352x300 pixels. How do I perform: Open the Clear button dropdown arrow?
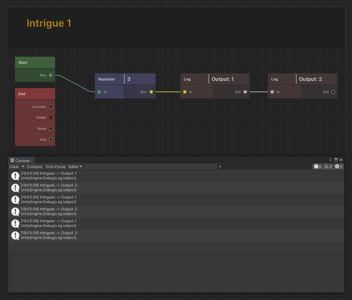click(x=23, y=167)
